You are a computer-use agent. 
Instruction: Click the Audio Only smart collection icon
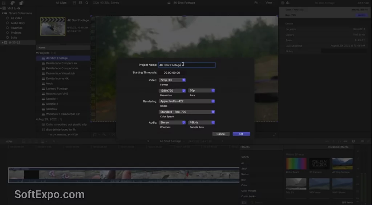point(7,23)
